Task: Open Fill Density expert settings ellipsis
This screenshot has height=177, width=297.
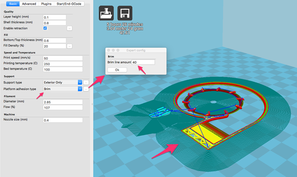Action: [x=70, y=46]
